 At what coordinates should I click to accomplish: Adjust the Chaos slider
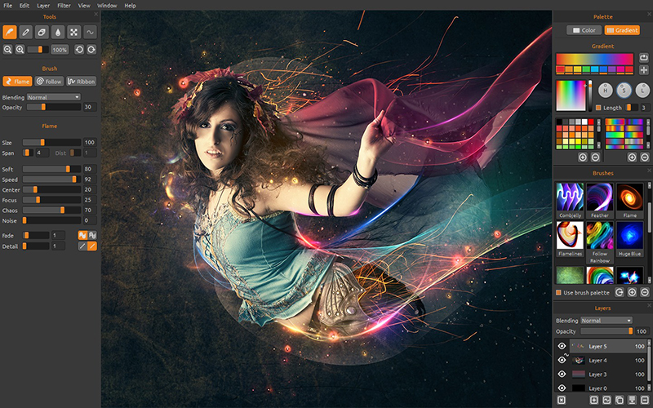[x=51, y=211]
